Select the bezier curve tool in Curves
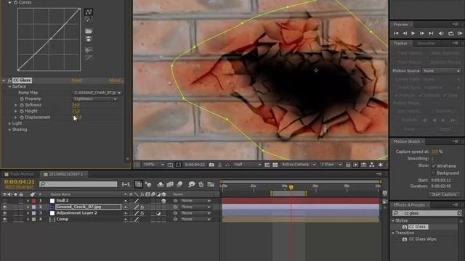465x261 pixels. click(x=89, y=12)
